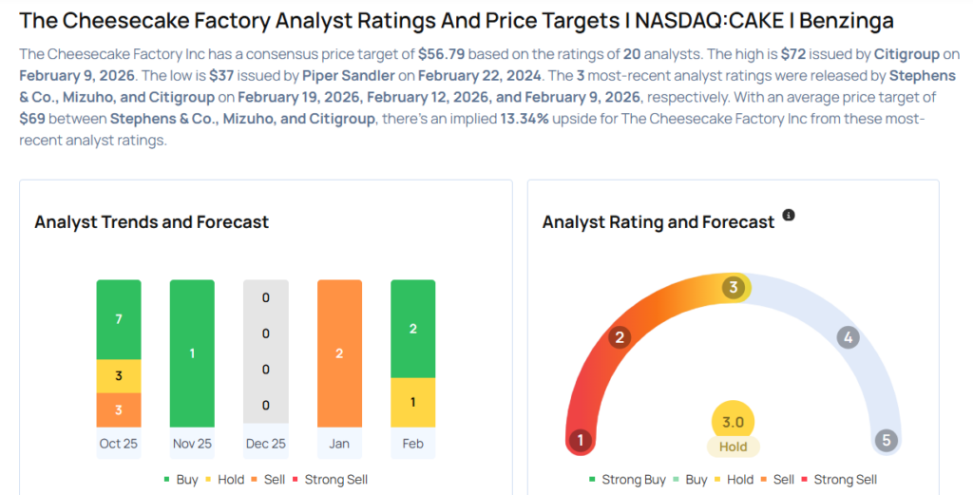
Task: Click the Oct 25 green buy segment
Action: pos(119,319)
